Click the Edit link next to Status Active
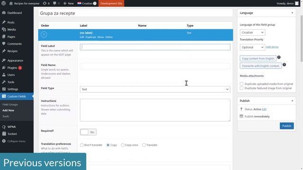Image resolution: width=303 pixels, height=170 pixels. pos(264,109)
